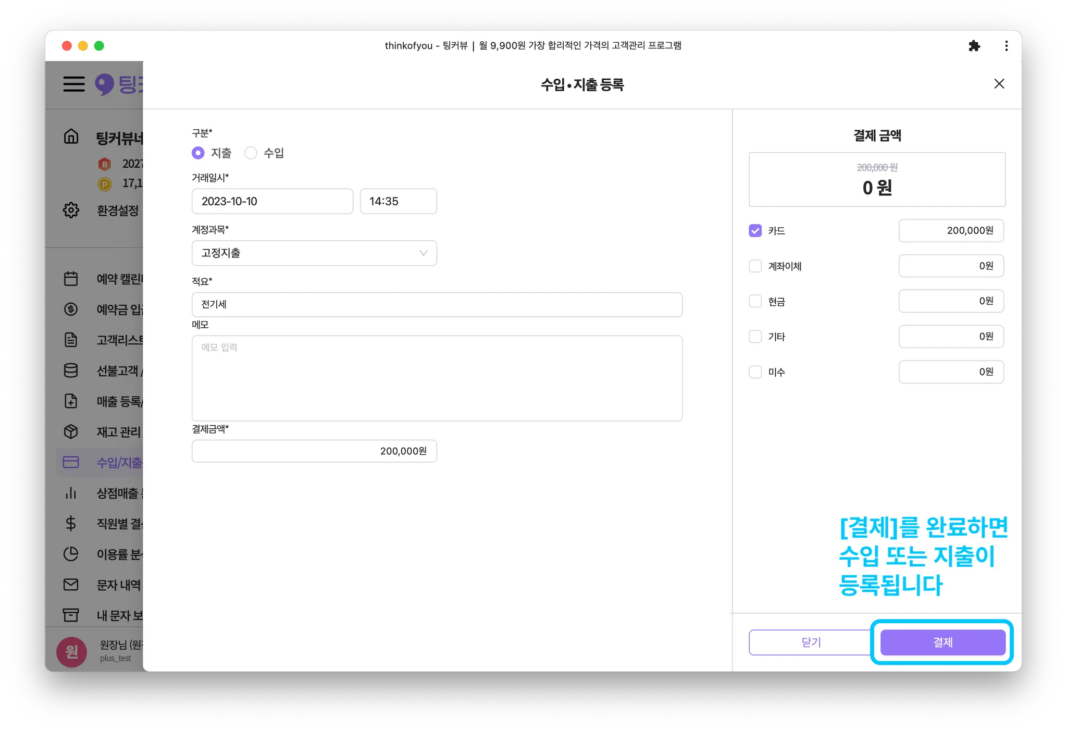
Task: Click the 재고 관리 box icon
Action: [x=71, y=431]
